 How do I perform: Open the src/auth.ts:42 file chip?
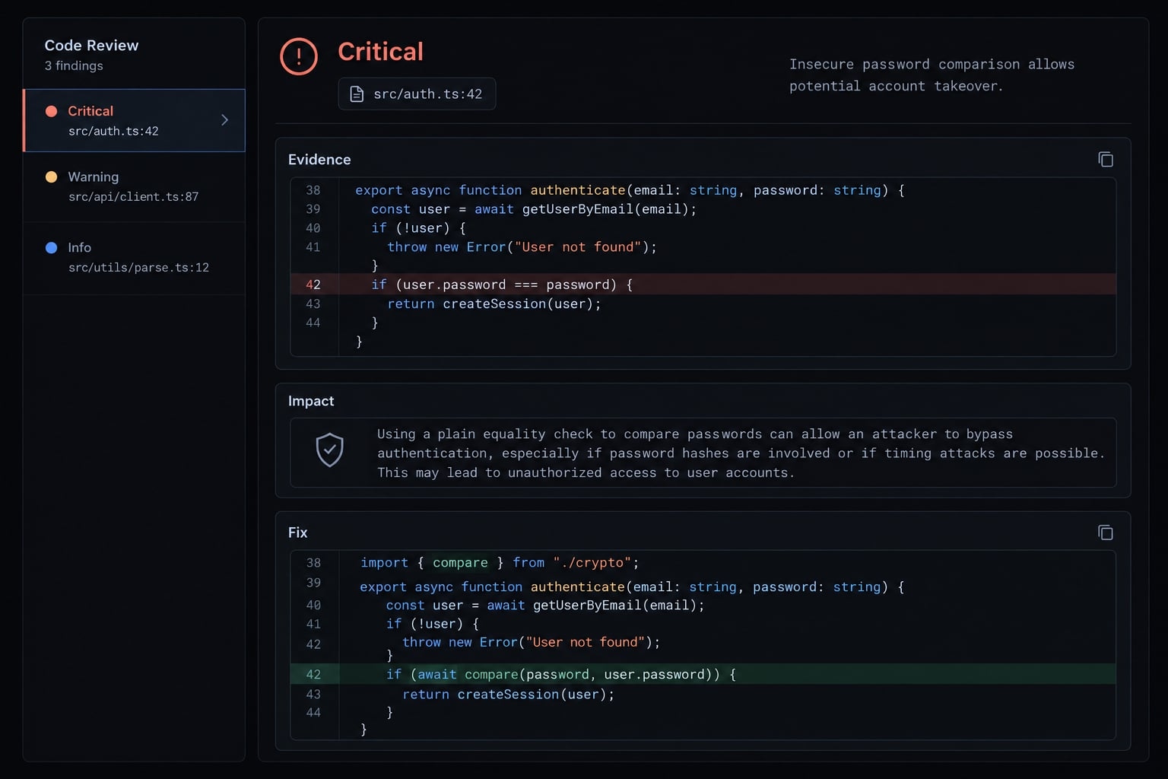417,94
